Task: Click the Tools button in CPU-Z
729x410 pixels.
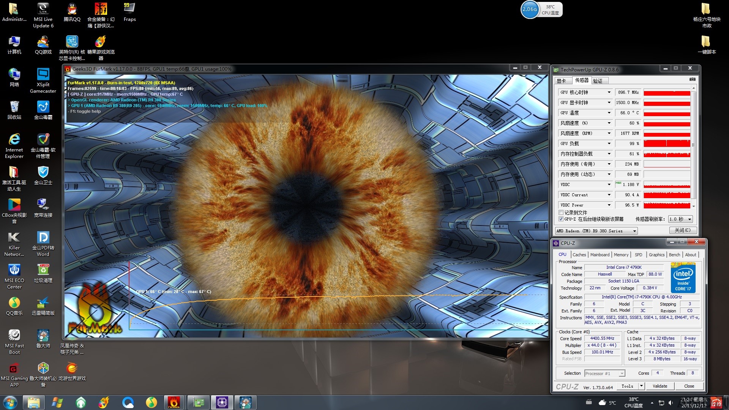Action: (627, 386)
